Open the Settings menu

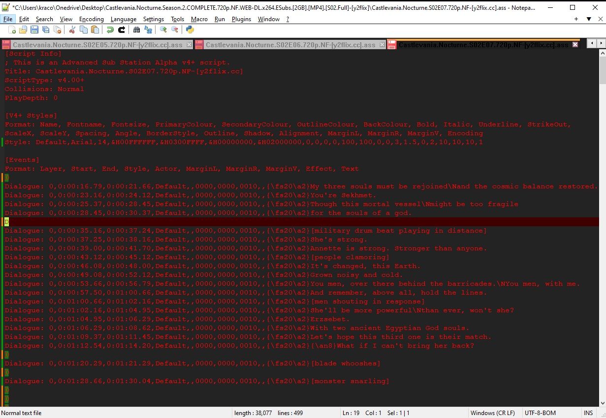154,19
